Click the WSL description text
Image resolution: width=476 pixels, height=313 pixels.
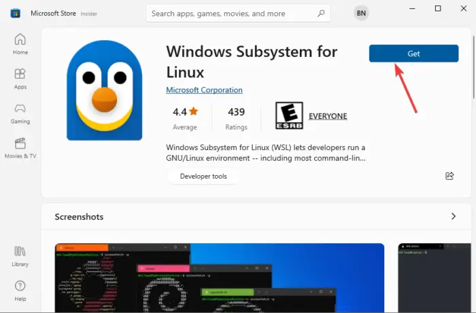[x=266, y=153]
